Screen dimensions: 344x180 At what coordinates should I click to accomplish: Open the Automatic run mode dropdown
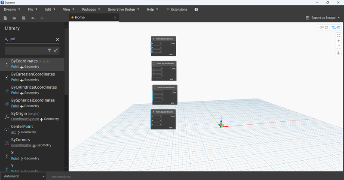(x=24, y=176)
